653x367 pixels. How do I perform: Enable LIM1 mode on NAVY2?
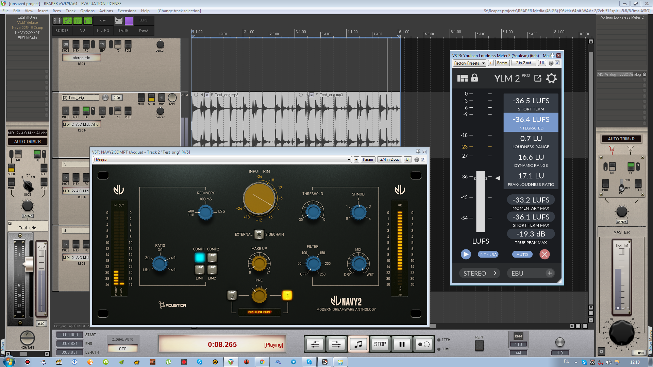[200, 270]
